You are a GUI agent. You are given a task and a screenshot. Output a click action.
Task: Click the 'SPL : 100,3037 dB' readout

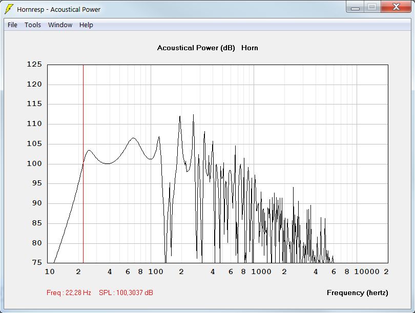pyautogui.click(x=126, y=293)
